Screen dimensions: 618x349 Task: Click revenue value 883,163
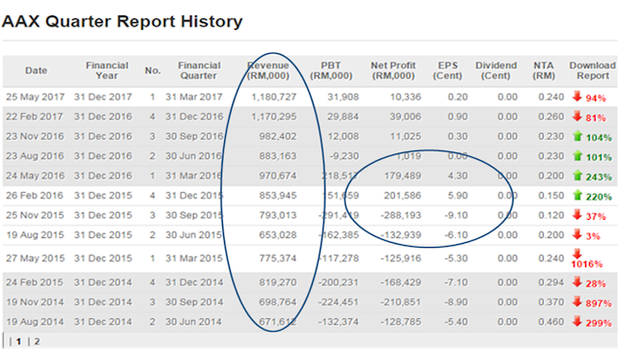pos(277,156)
